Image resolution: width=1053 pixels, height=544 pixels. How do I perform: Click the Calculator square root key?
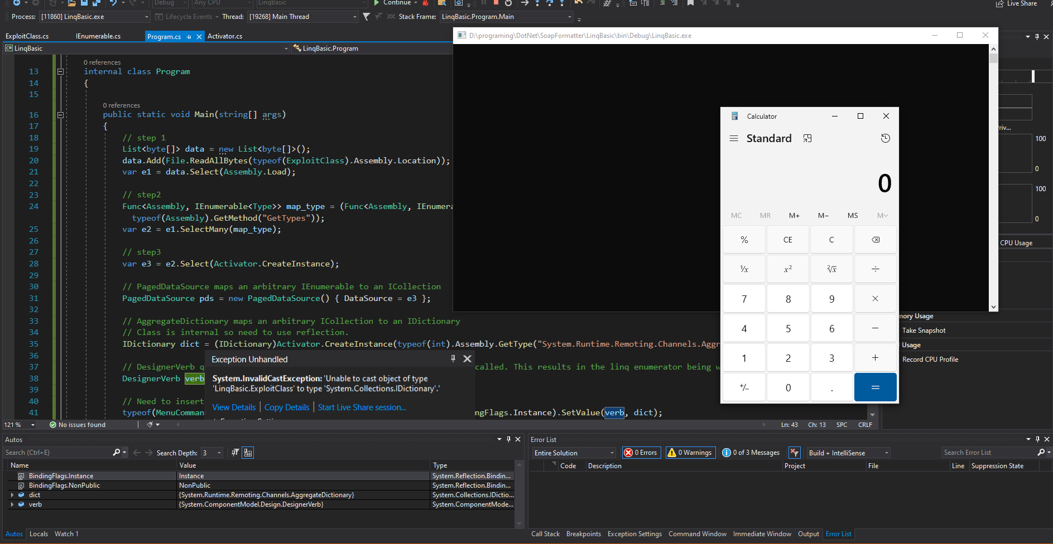click(831, 269)
